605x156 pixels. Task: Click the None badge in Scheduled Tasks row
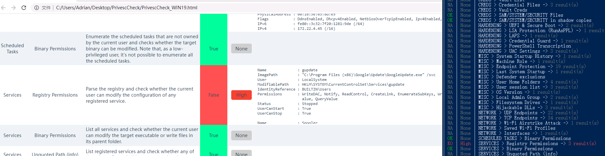pos(241,49)
